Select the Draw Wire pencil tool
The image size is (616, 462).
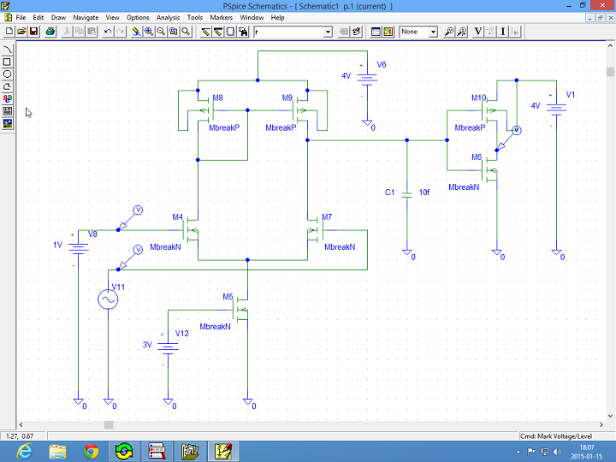[205, 32]
